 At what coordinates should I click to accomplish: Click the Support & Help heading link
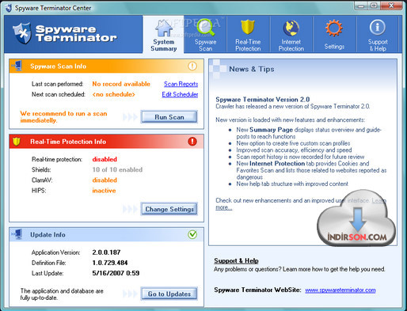click(x=236, y=260)
